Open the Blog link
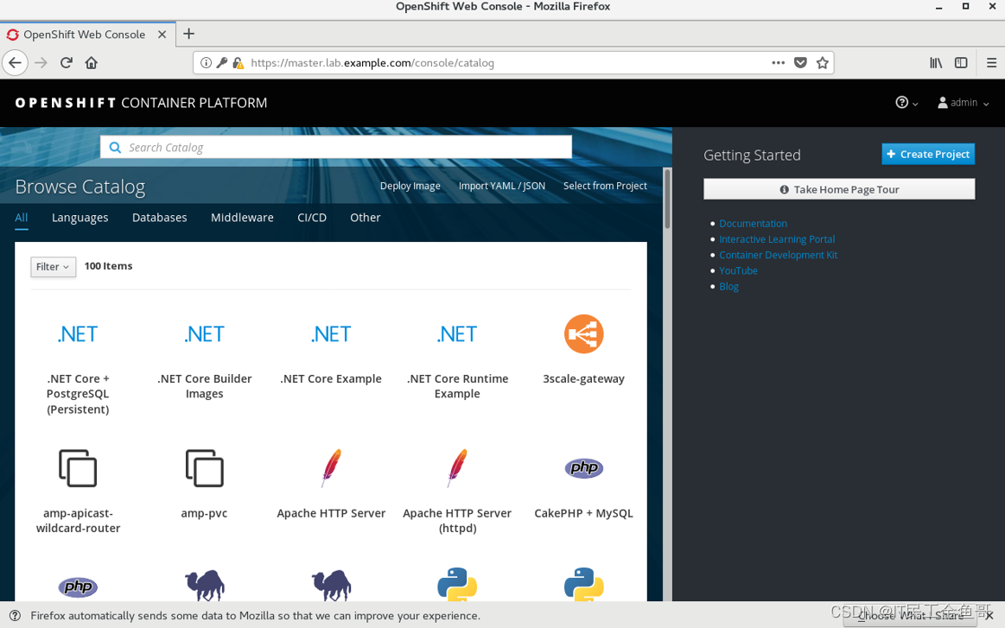The height and width of the screenshot is (628, 1005). point(728,287)
